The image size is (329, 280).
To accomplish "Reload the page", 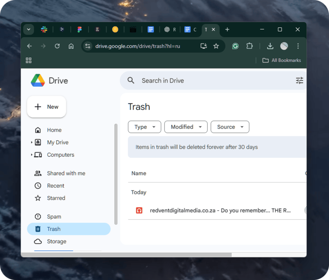I will [x=57, y=46].
